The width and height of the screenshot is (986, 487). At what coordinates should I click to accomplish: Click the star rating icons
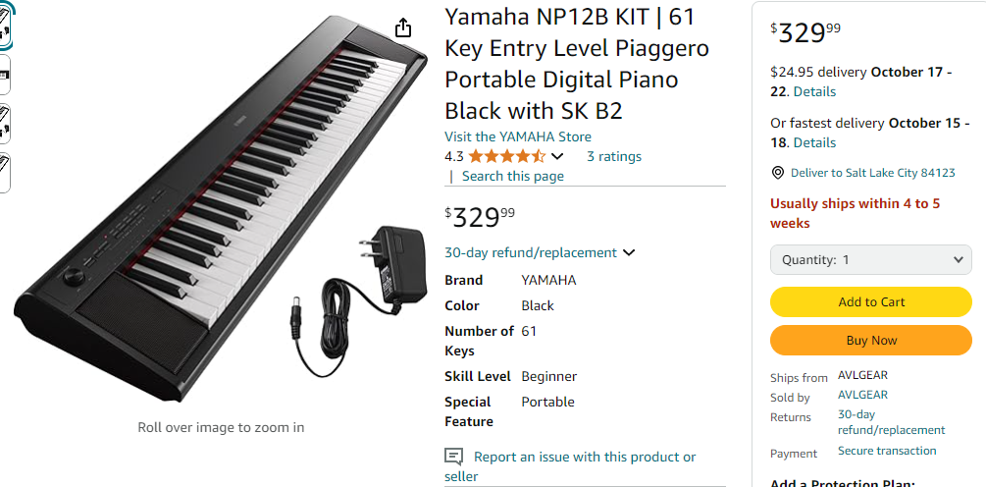pyautogui.click(x=506, y=156)
